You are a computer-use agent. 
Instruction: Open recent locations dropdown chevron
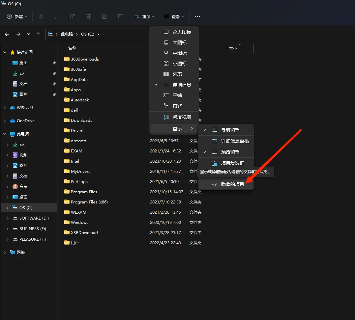coord(28,34)
